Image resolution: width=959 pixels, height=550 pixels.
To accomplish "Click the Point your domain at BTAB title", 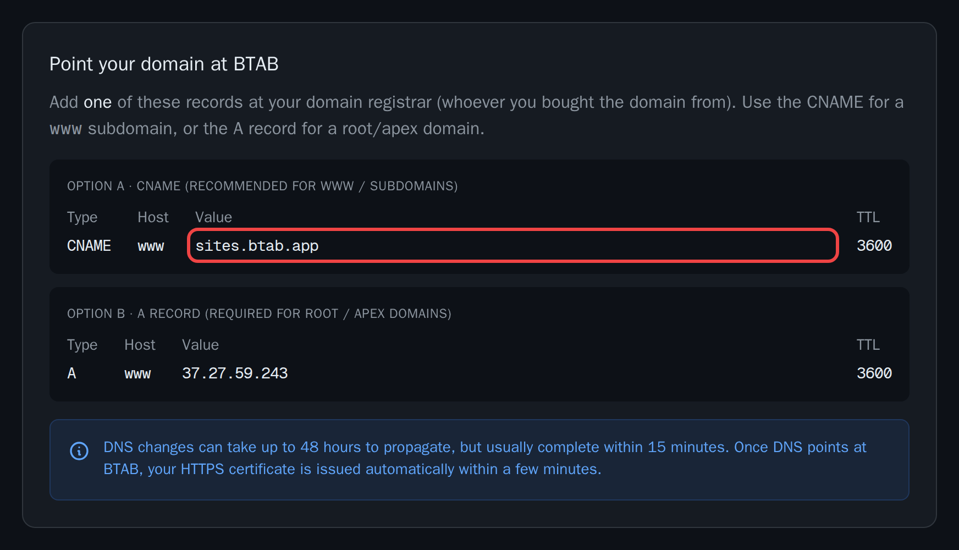I will pyautogui.click(x=164, y=64).
